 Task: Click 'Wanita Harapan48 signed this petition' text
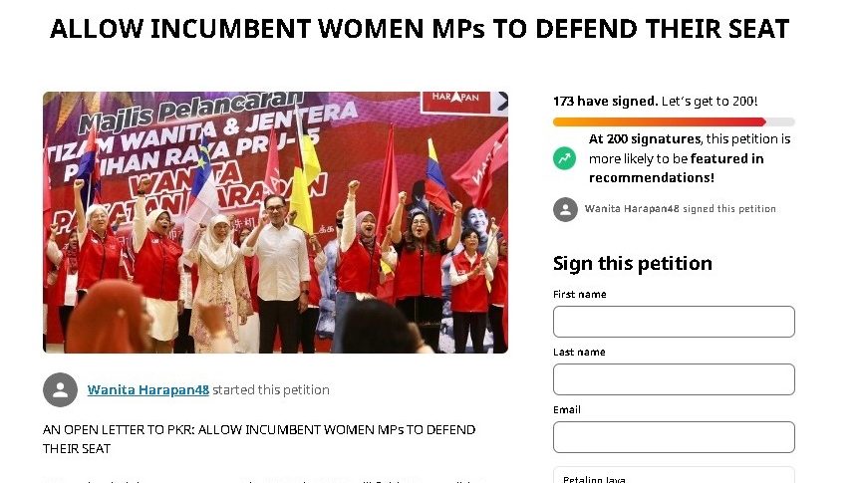(x=680, y=209)
